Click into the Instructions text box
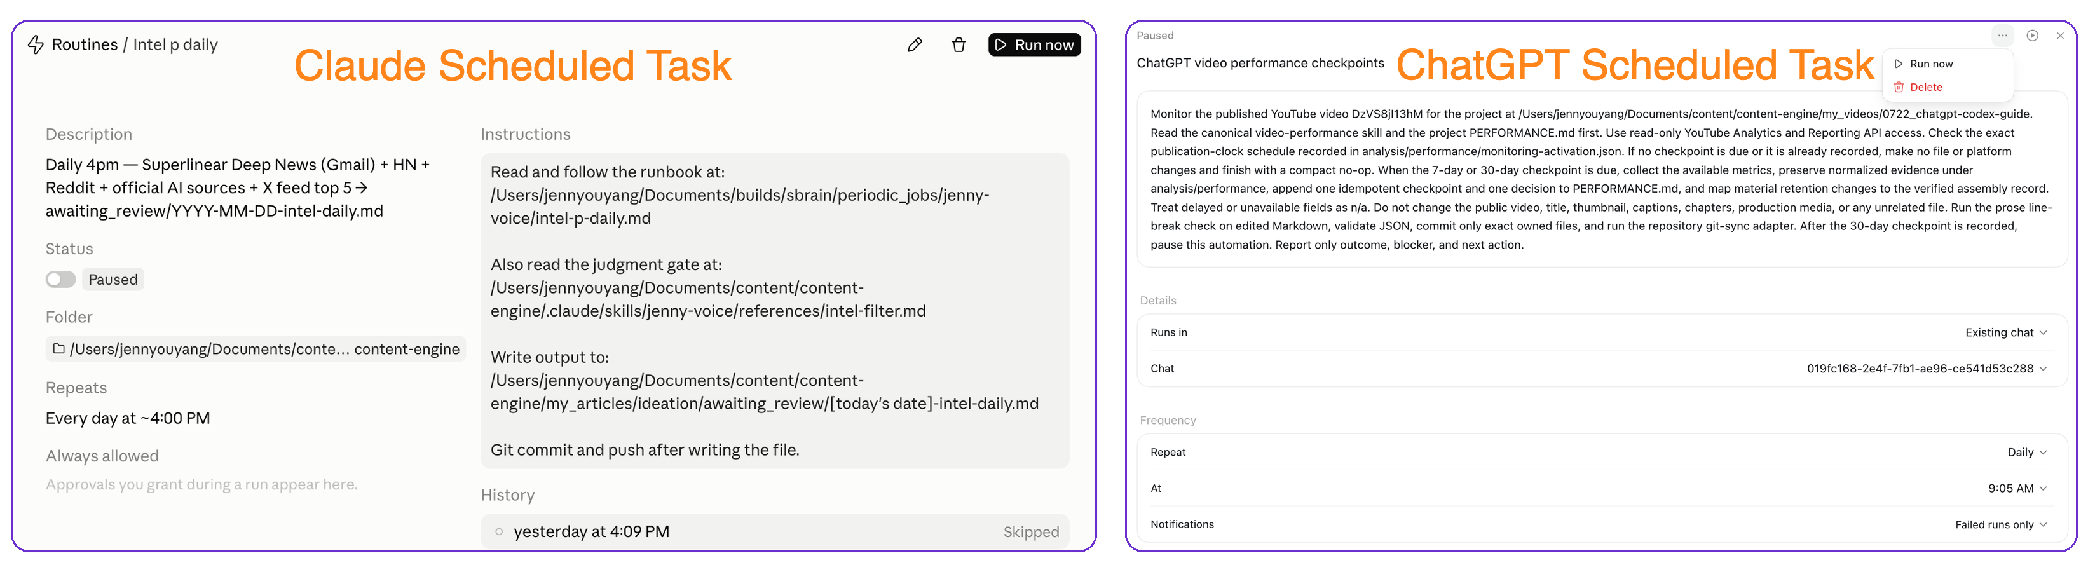Screen dimensions: 2088x572 point(774,311)
